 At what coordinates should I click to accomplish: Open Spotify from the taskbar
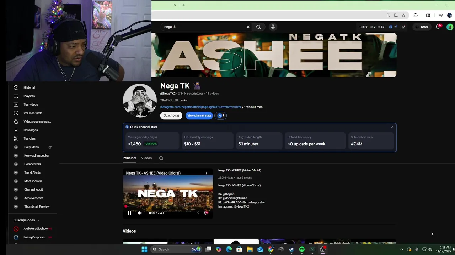tap(302, 249)
